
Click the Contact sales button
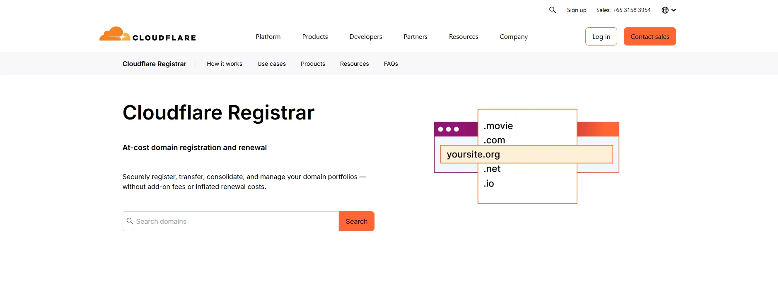point(650,36)
